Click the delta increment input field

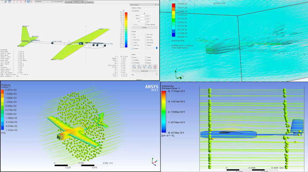(x=145, y=22)
